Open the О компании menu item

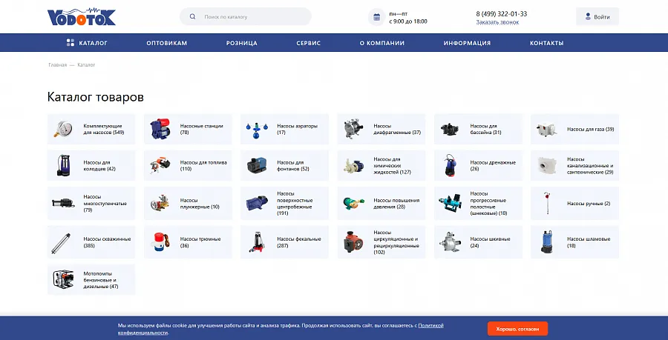pos(382,43)
